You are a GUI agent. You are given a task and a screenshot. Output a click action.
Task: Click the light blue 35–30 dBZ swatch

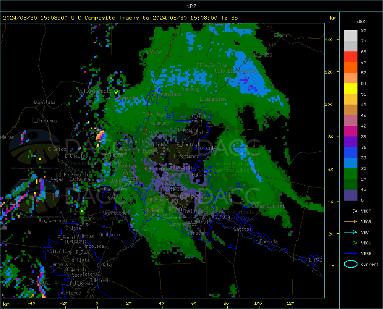(x=351, y=163)
